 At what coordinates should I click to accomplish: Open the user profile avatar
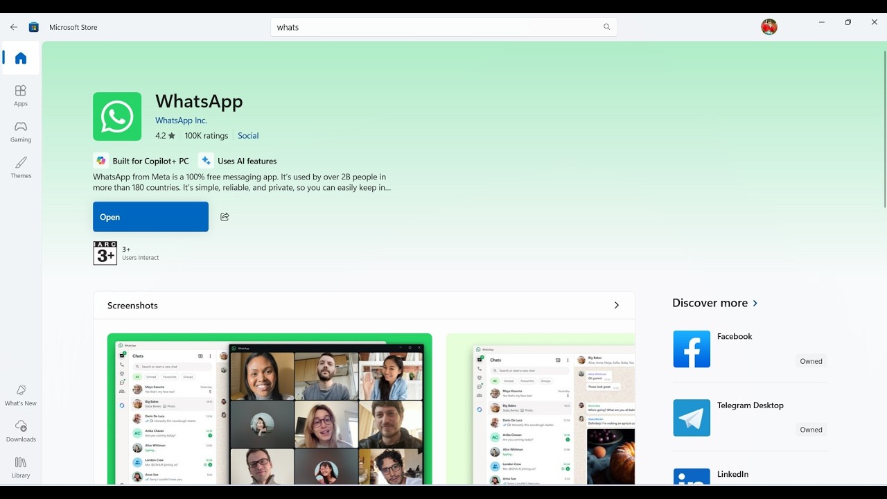[769, 27]
